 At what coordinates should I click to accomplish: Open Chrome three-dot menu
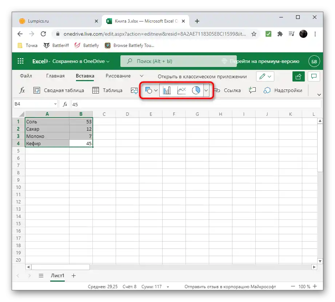coord(315,34)
